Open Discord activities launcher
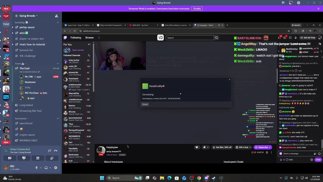Screen dimensions: 323x182 38,158
